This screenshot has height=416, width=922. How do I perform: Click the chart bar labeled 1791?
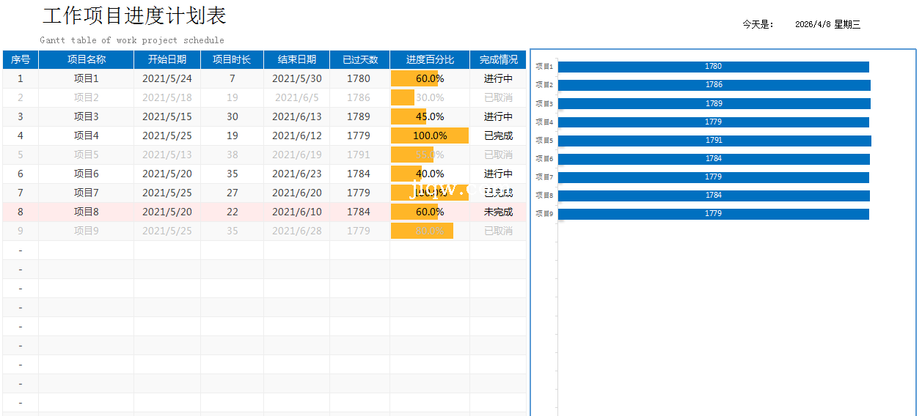click(714, 141)
